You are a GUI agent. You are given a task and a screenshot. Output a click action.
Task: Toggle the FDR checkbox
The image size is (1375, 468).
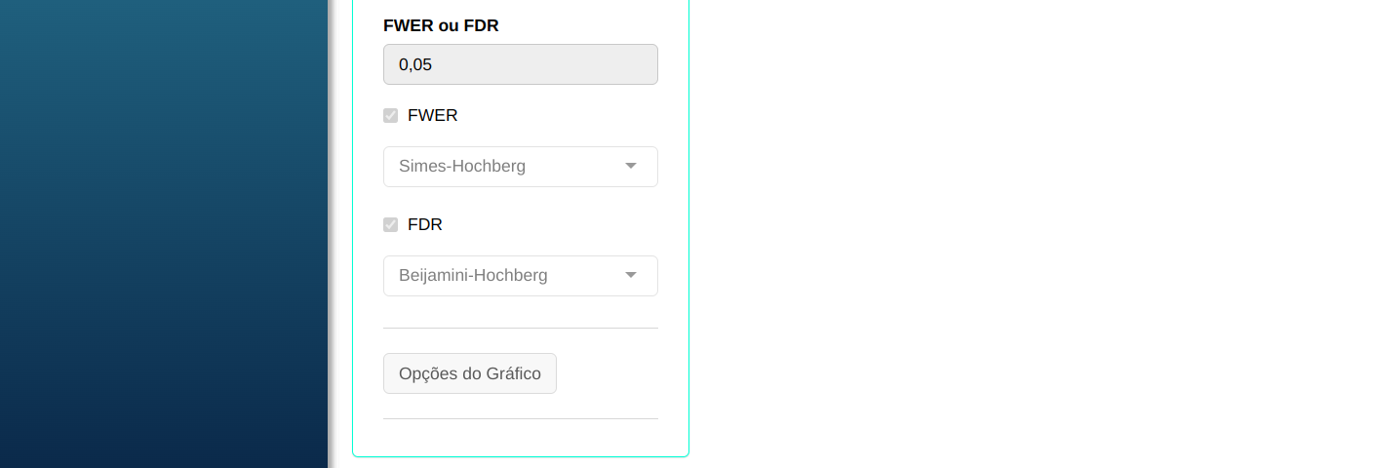pos(391,225)
